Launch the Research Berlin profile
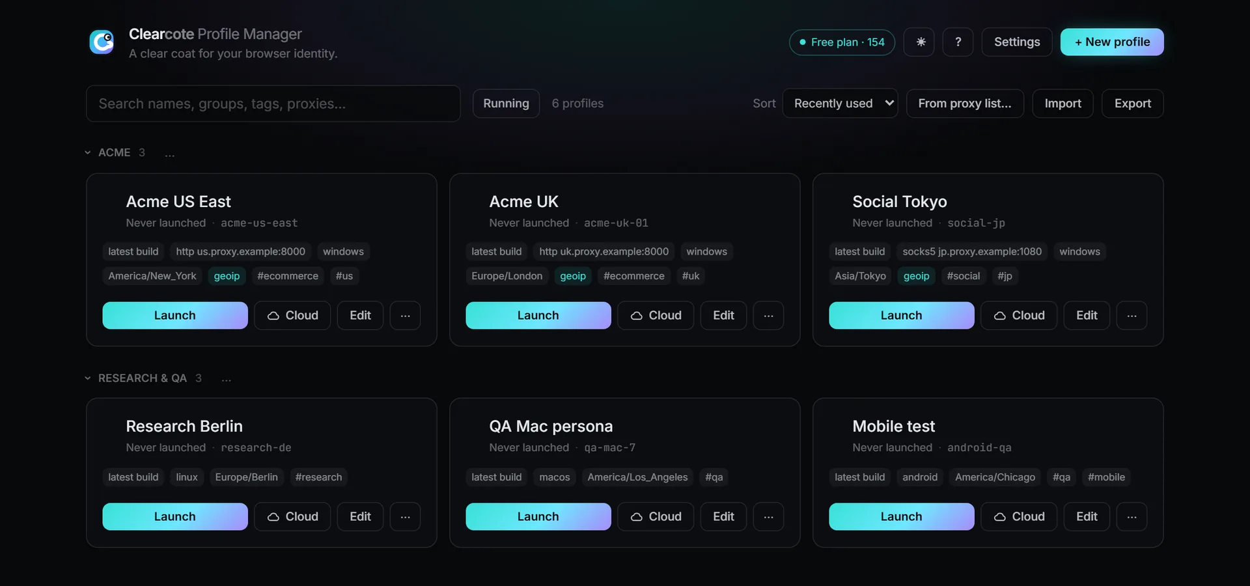1250x586 pixels. 174,516
